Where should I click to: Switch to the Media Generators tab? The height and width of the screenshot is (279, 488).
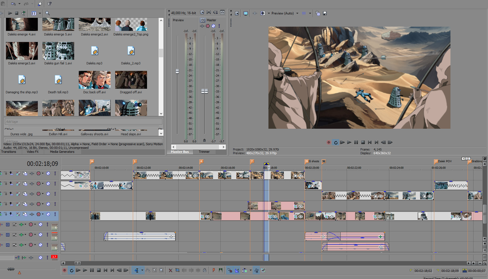click(x=62, y=152)
